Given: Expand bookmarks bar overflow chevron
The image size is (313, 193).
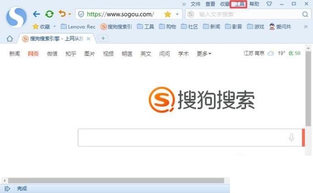Looking at the screenshot, I should click(x=306, y=27).
